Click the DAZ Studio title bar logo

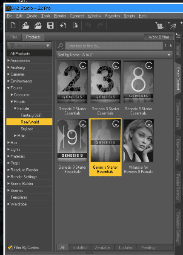[8, 8]
